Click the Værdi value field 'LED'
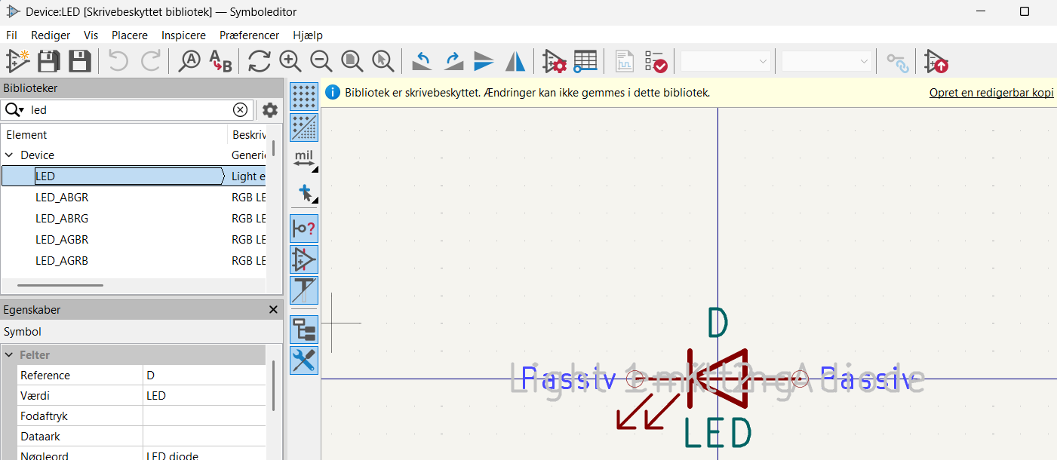This screenshot has width=1057, height=460. [204, 396]
